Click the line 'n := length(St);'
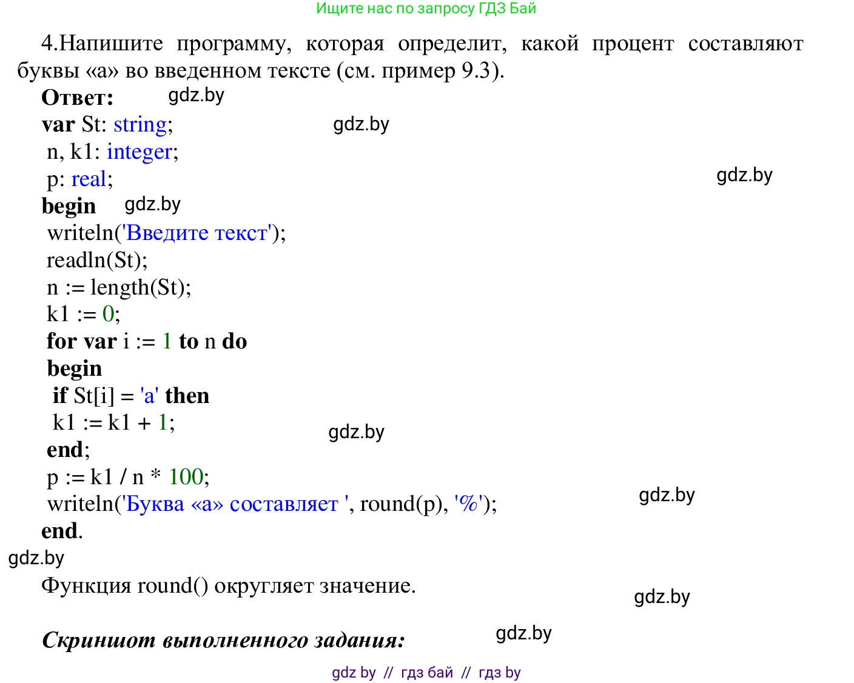854x683 pixels. pyautogui.click(x=119, y=287)
